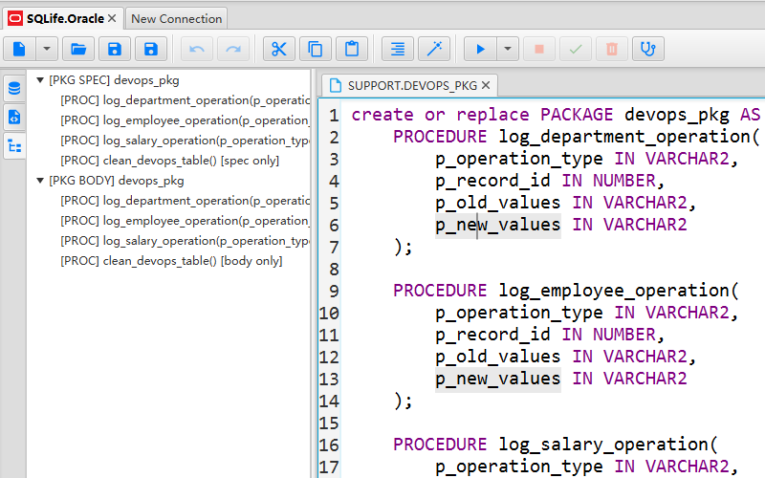This screenshot has width=765, height=478.
Task: Select clean_devops_table() [spec only] in outline
Action: coord(170,160)
